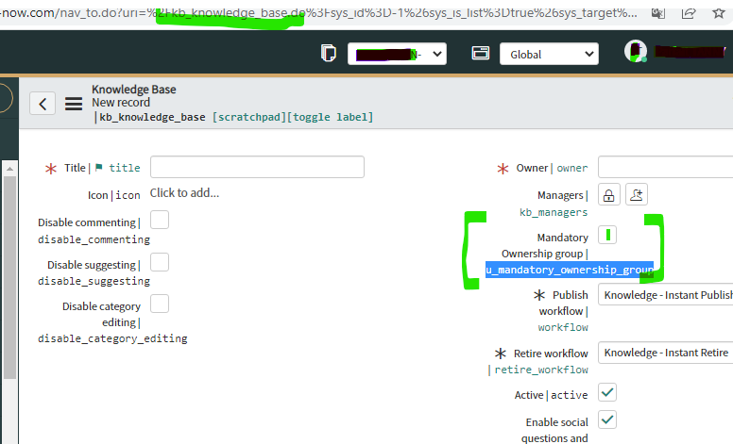Screen dimensions: 733x444
Task: Click the 'title' technical field name
Action: pyautogui.click(x=125, y=168)
